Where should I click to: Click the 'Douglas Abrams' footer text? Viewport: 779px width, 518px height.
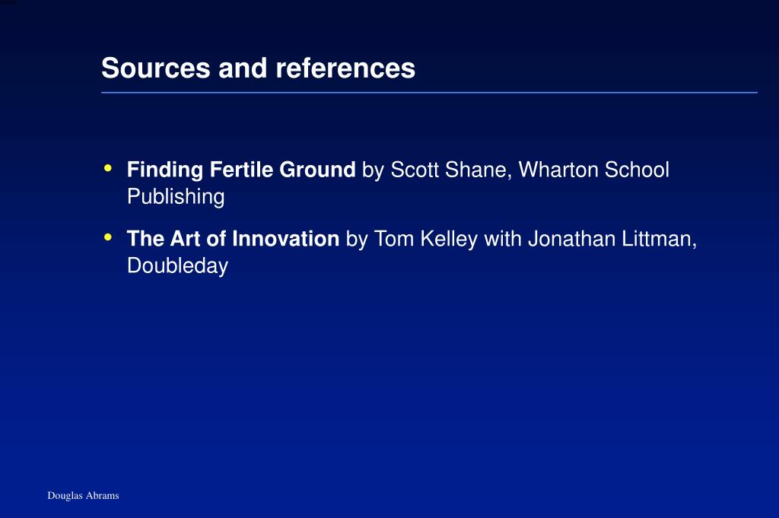coord(83,496)
